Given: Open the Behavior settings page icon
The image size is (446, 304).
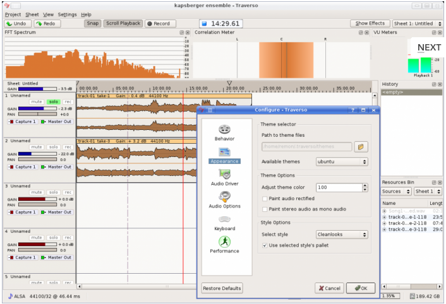Looking at the screenshot, I should click(224, 129).
